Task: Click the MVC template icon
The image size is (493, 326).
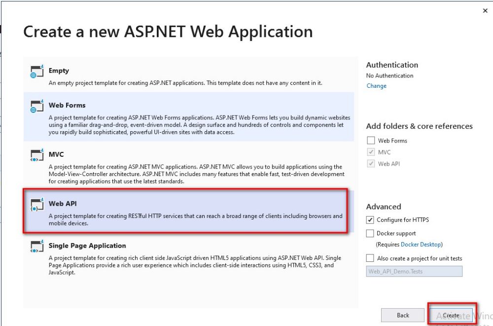Action: click(37, 155)
